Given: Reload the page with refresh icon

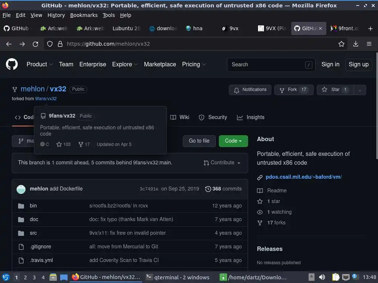Looking at the screenshot, I should click(35, 44).
